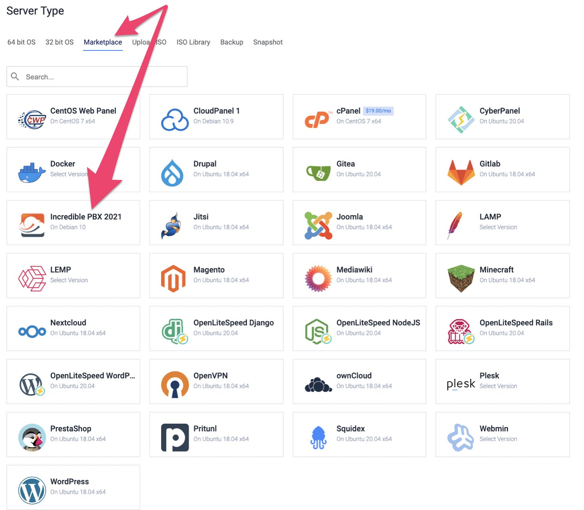Screen dimensions: 584x510
Task: Click the Gitlab fox icon
Action: point(461,173)
